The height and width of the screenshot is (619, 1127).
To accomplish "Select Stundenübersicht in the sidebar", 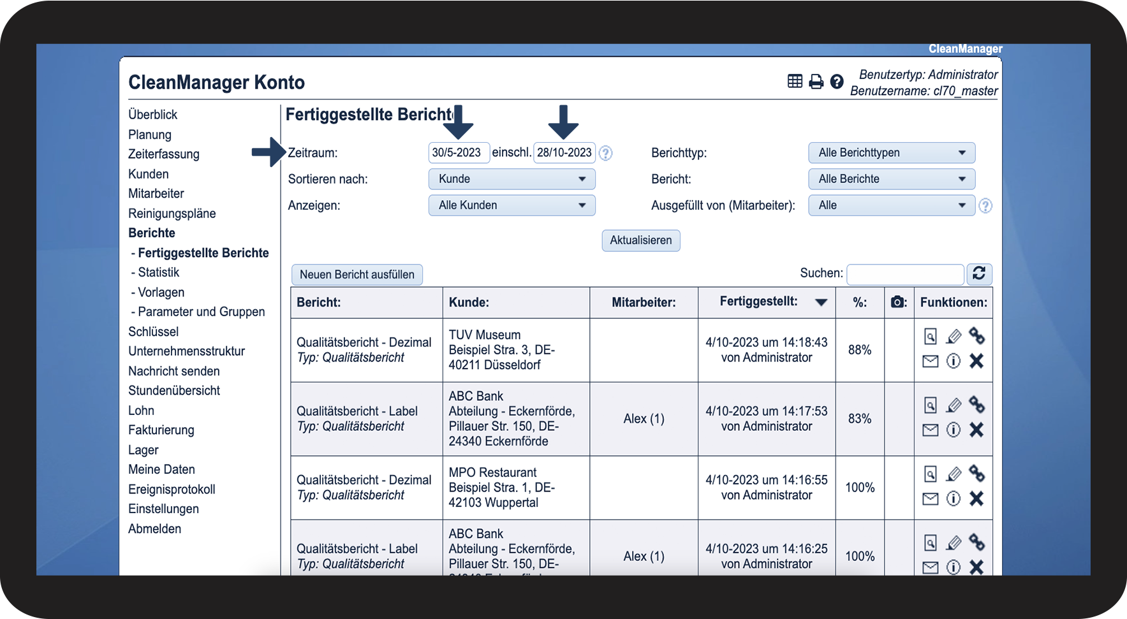I will pyautogui.click(x=174, y=391).
